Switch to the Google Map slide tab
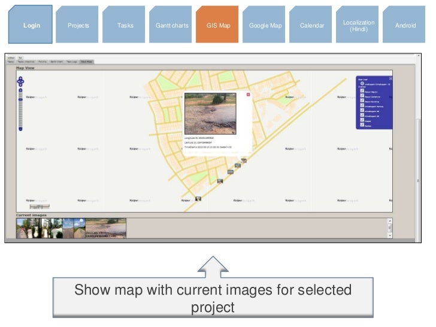This screenshot has width=436, height=327. point(265,25)
